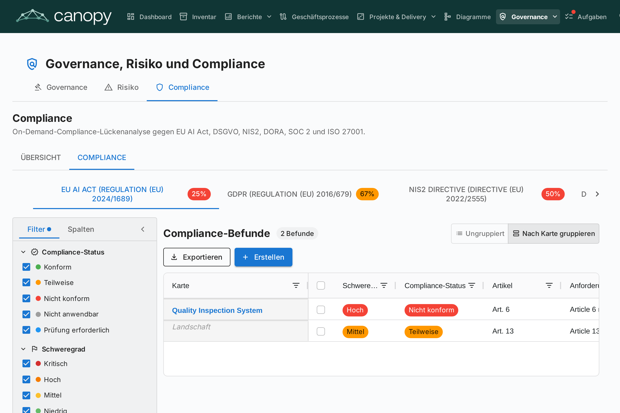Image resolution: width=620 pixels, height=413 pixels.
Task: Collapse the Schweregrad filter group
Action: tap(23, 349)
